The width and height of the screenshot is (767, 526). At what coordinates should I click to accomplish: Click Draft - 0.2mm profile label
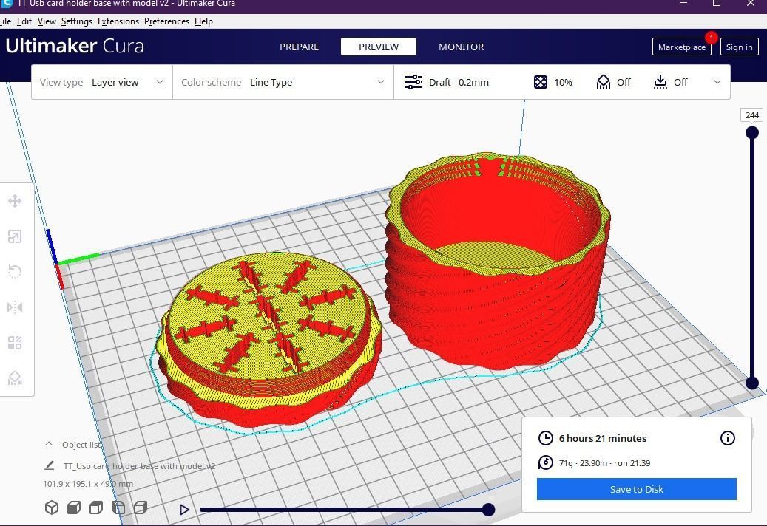click(459, 82)
